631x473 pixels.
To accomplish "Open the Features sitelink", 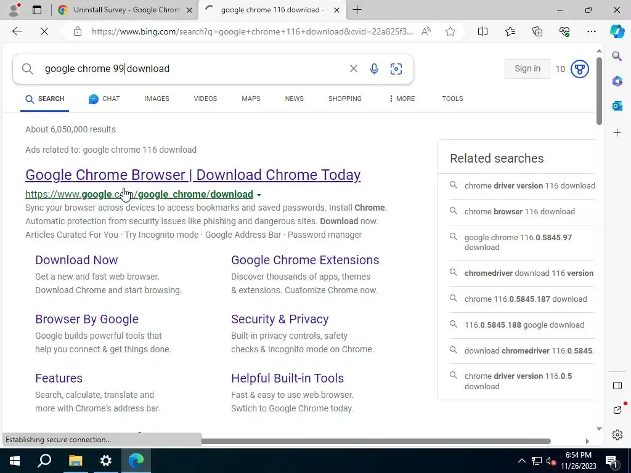I will (x=59, y=379).
